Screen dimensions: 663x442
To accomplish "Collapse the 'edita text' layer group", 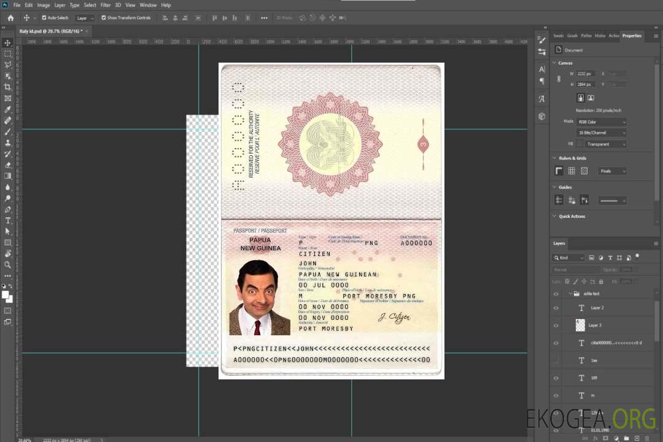I will (570, 294).
